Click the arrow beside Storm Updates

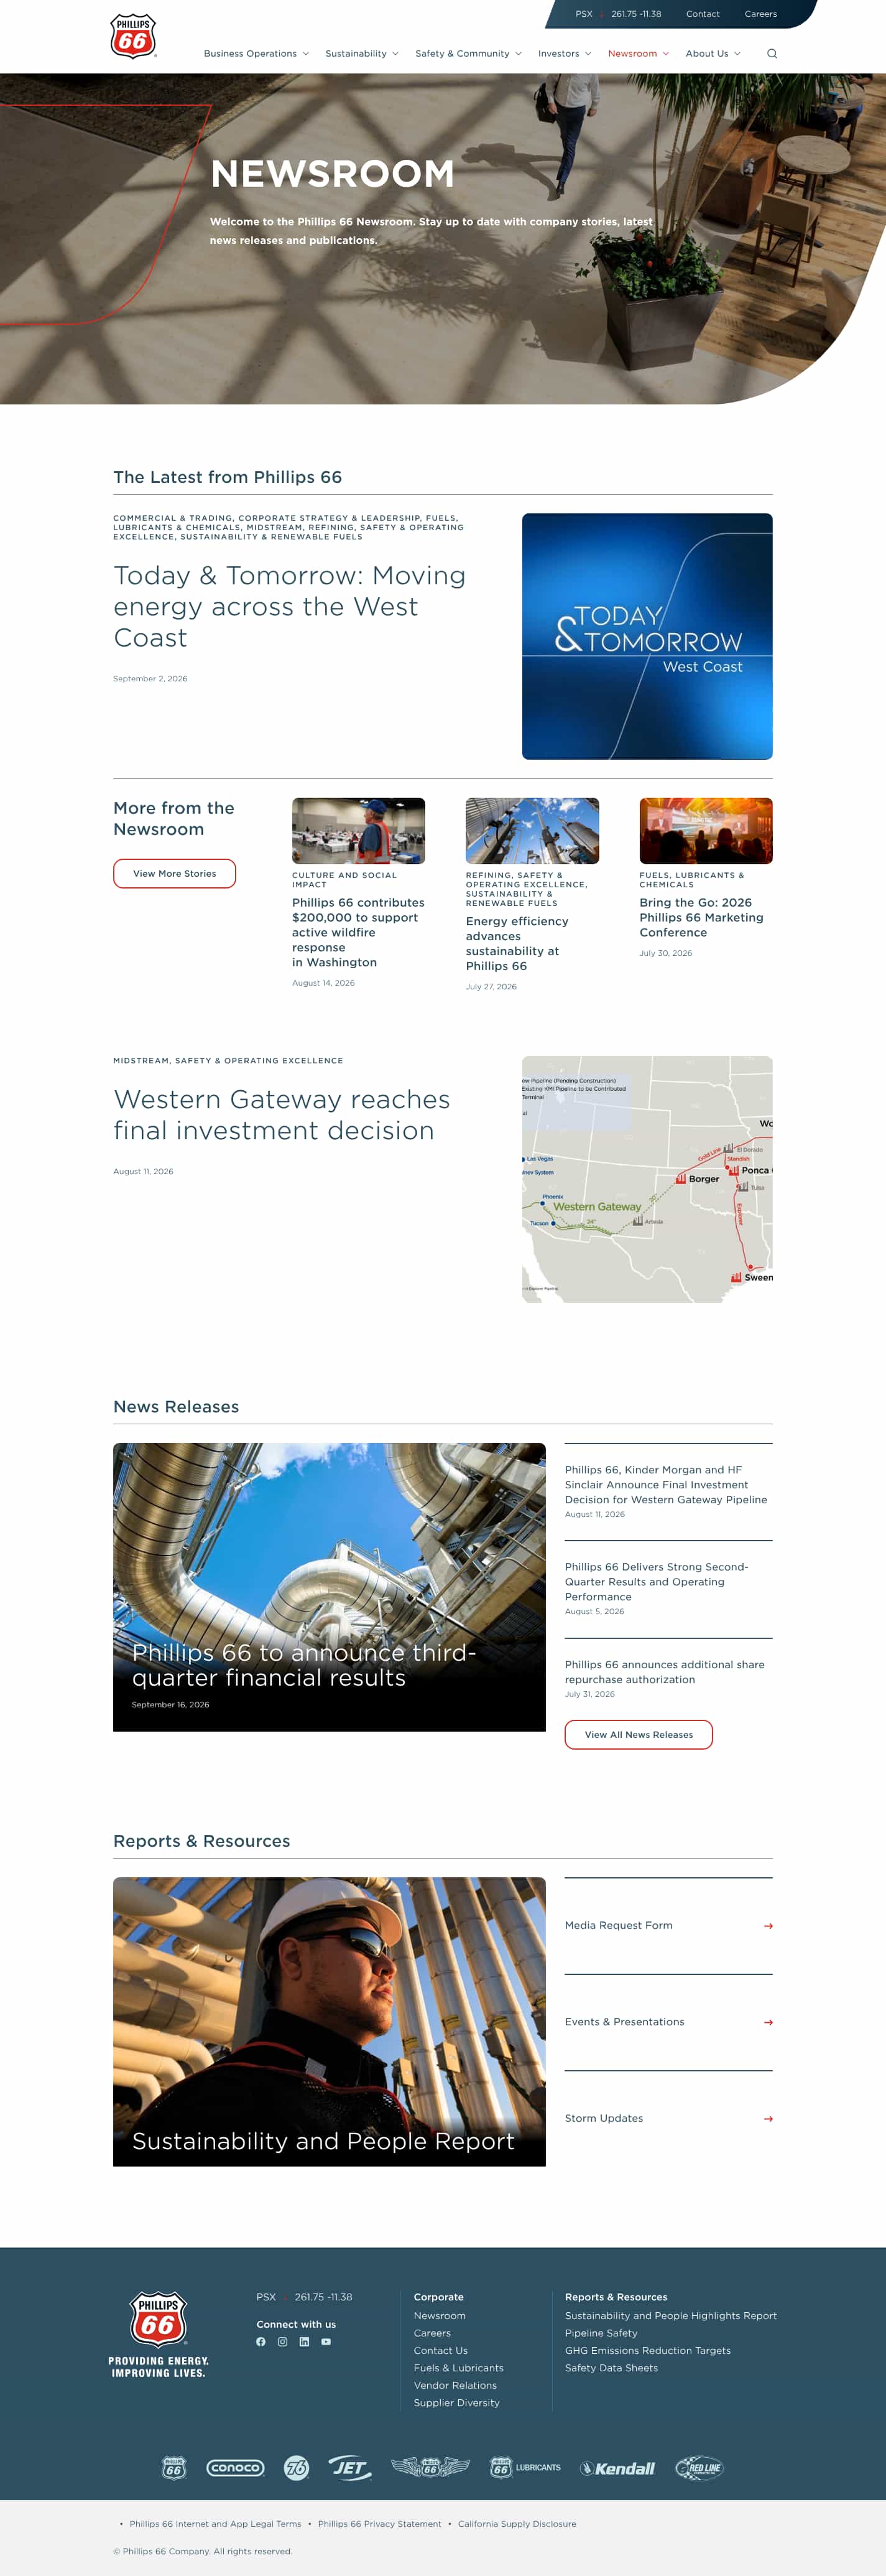[x=768, y=2119]
